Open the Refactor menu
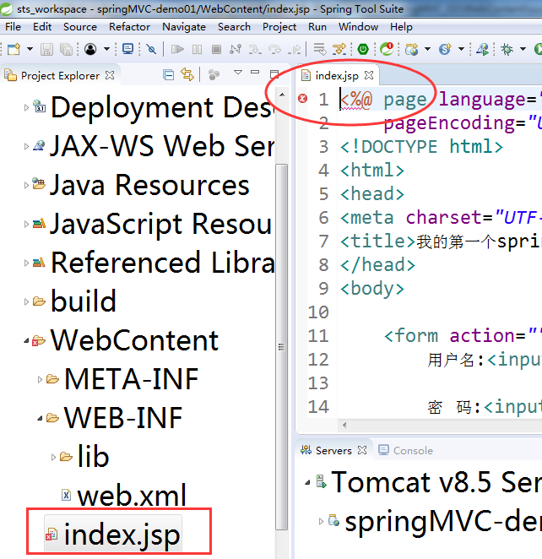 pyautogui.click(x=129, y=27)
